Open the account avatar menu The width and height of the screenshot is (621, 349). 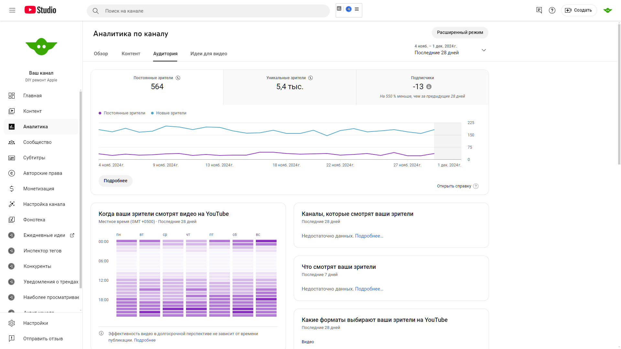[608, 10]
